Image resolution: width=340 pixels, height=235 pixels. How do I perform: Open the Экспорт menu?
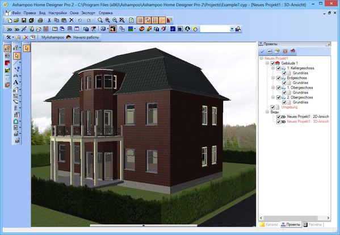pyautogui.click(x=88, y=13)
